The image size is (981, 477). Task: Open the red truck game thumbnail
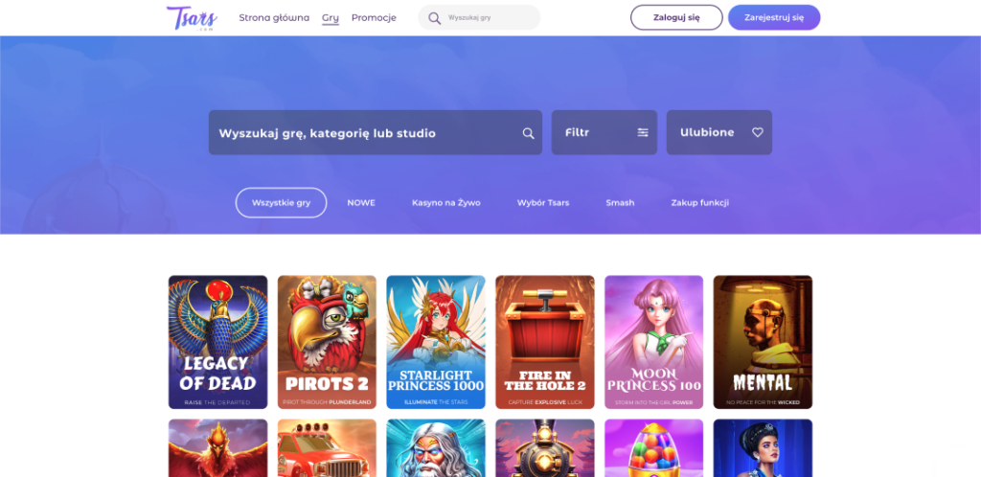coord(327,448)
